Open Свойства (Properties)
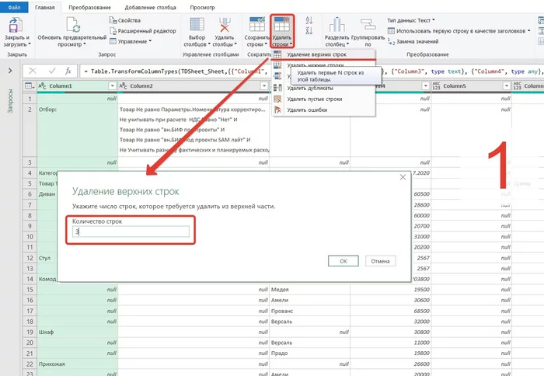The width and height of the screenshot is (544, 376). [x=125, y=20]
